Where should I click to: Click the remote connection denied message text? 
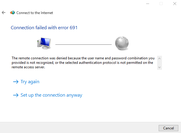coord(83,63)
